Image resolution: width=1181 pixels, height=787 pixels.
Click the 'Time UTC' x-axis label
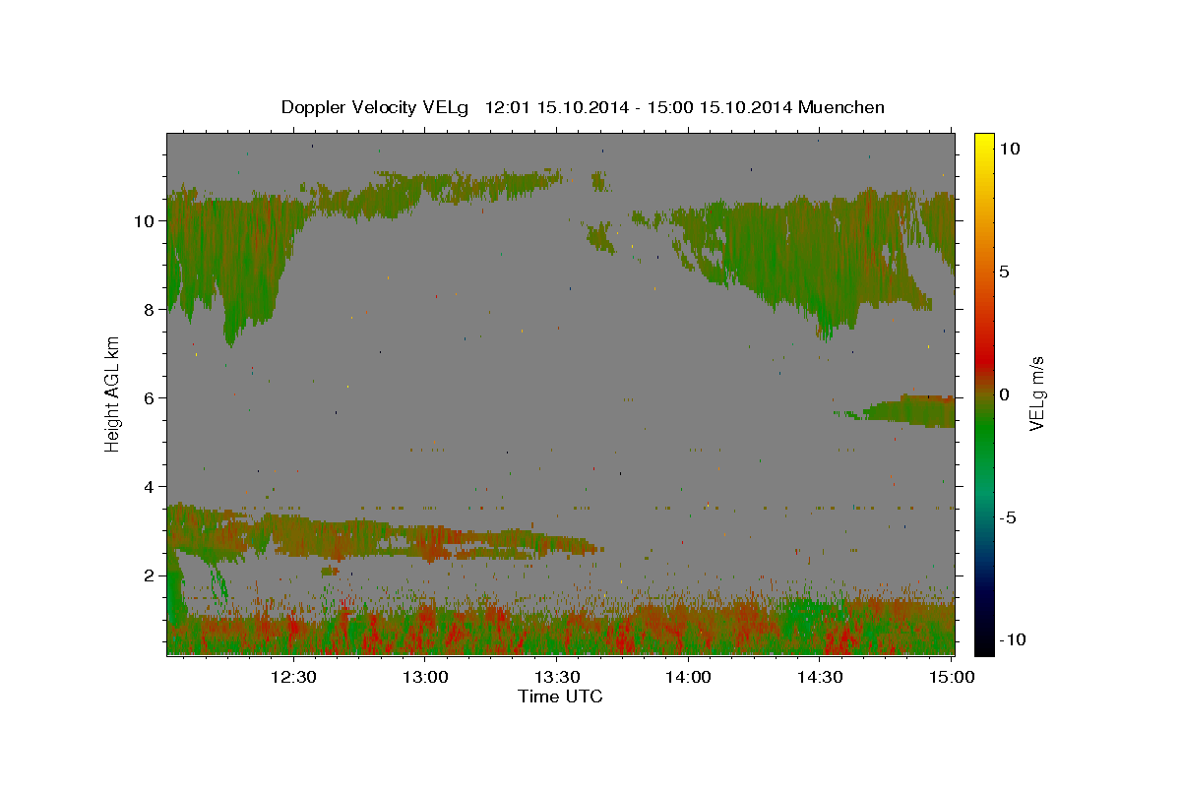point(560,696)
